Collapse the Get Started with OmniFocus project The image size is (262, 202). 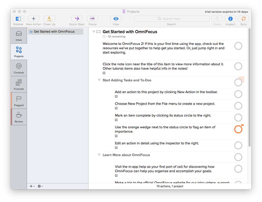tap(94, 32)
